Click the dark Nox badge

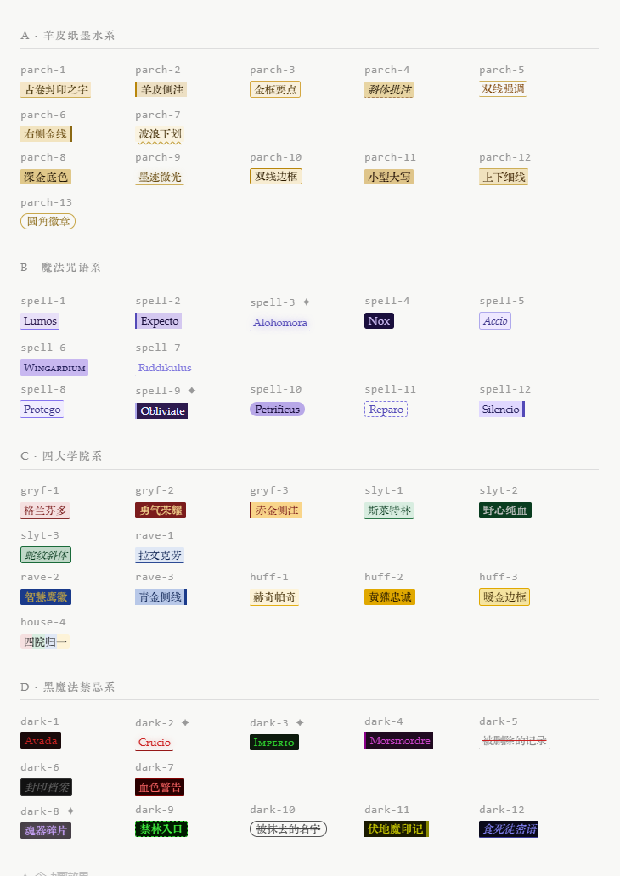(379, 321)
